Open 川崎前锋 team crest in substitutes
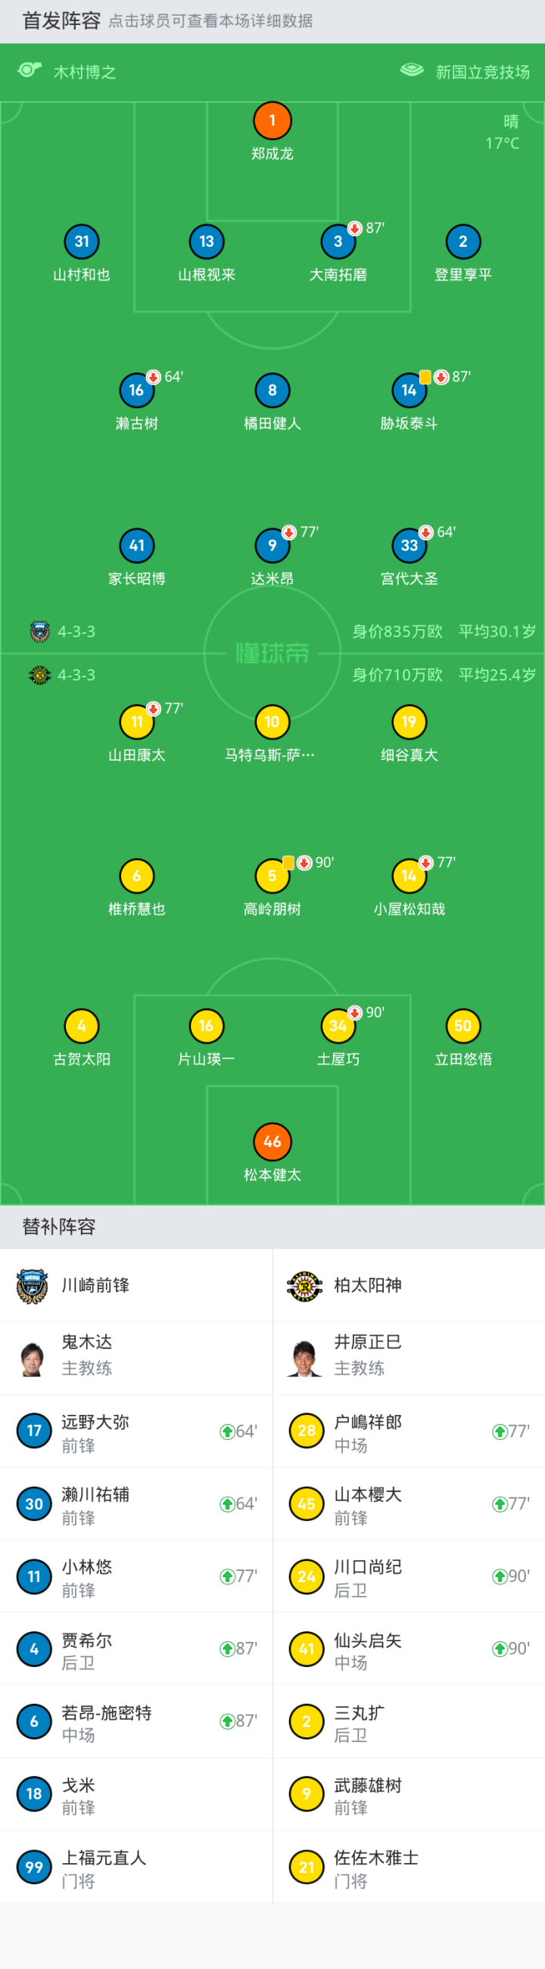The height and width of the screenshot is (1969, 545). pos(32,1285)
